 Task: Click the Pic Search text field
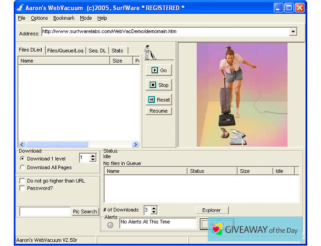point(44,212)
